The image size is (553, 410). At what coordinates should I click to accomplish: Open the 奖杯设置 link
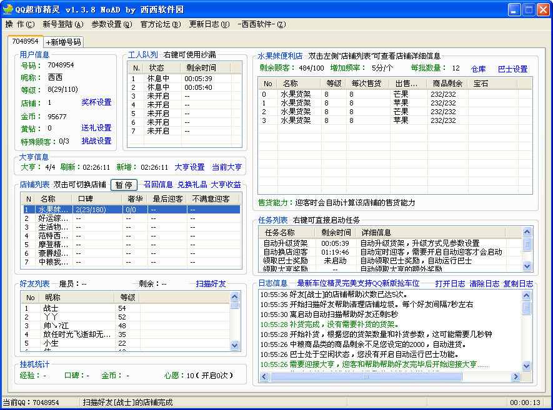96,102
